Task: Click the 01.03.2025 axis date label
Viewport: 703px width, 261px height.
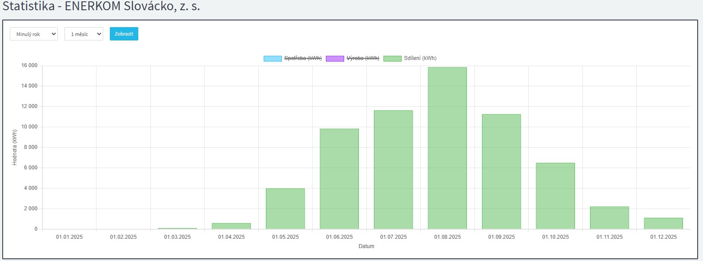Action: pyautogui.click(x=177, y=237)
